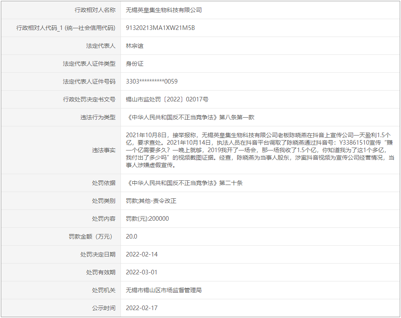
Task: Click the law text ending with 第八条第一款
Action: 190,117
